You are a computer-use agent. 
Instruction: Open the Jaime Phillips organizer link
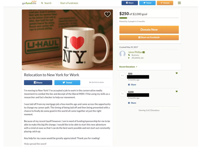(x=135, y=52)
